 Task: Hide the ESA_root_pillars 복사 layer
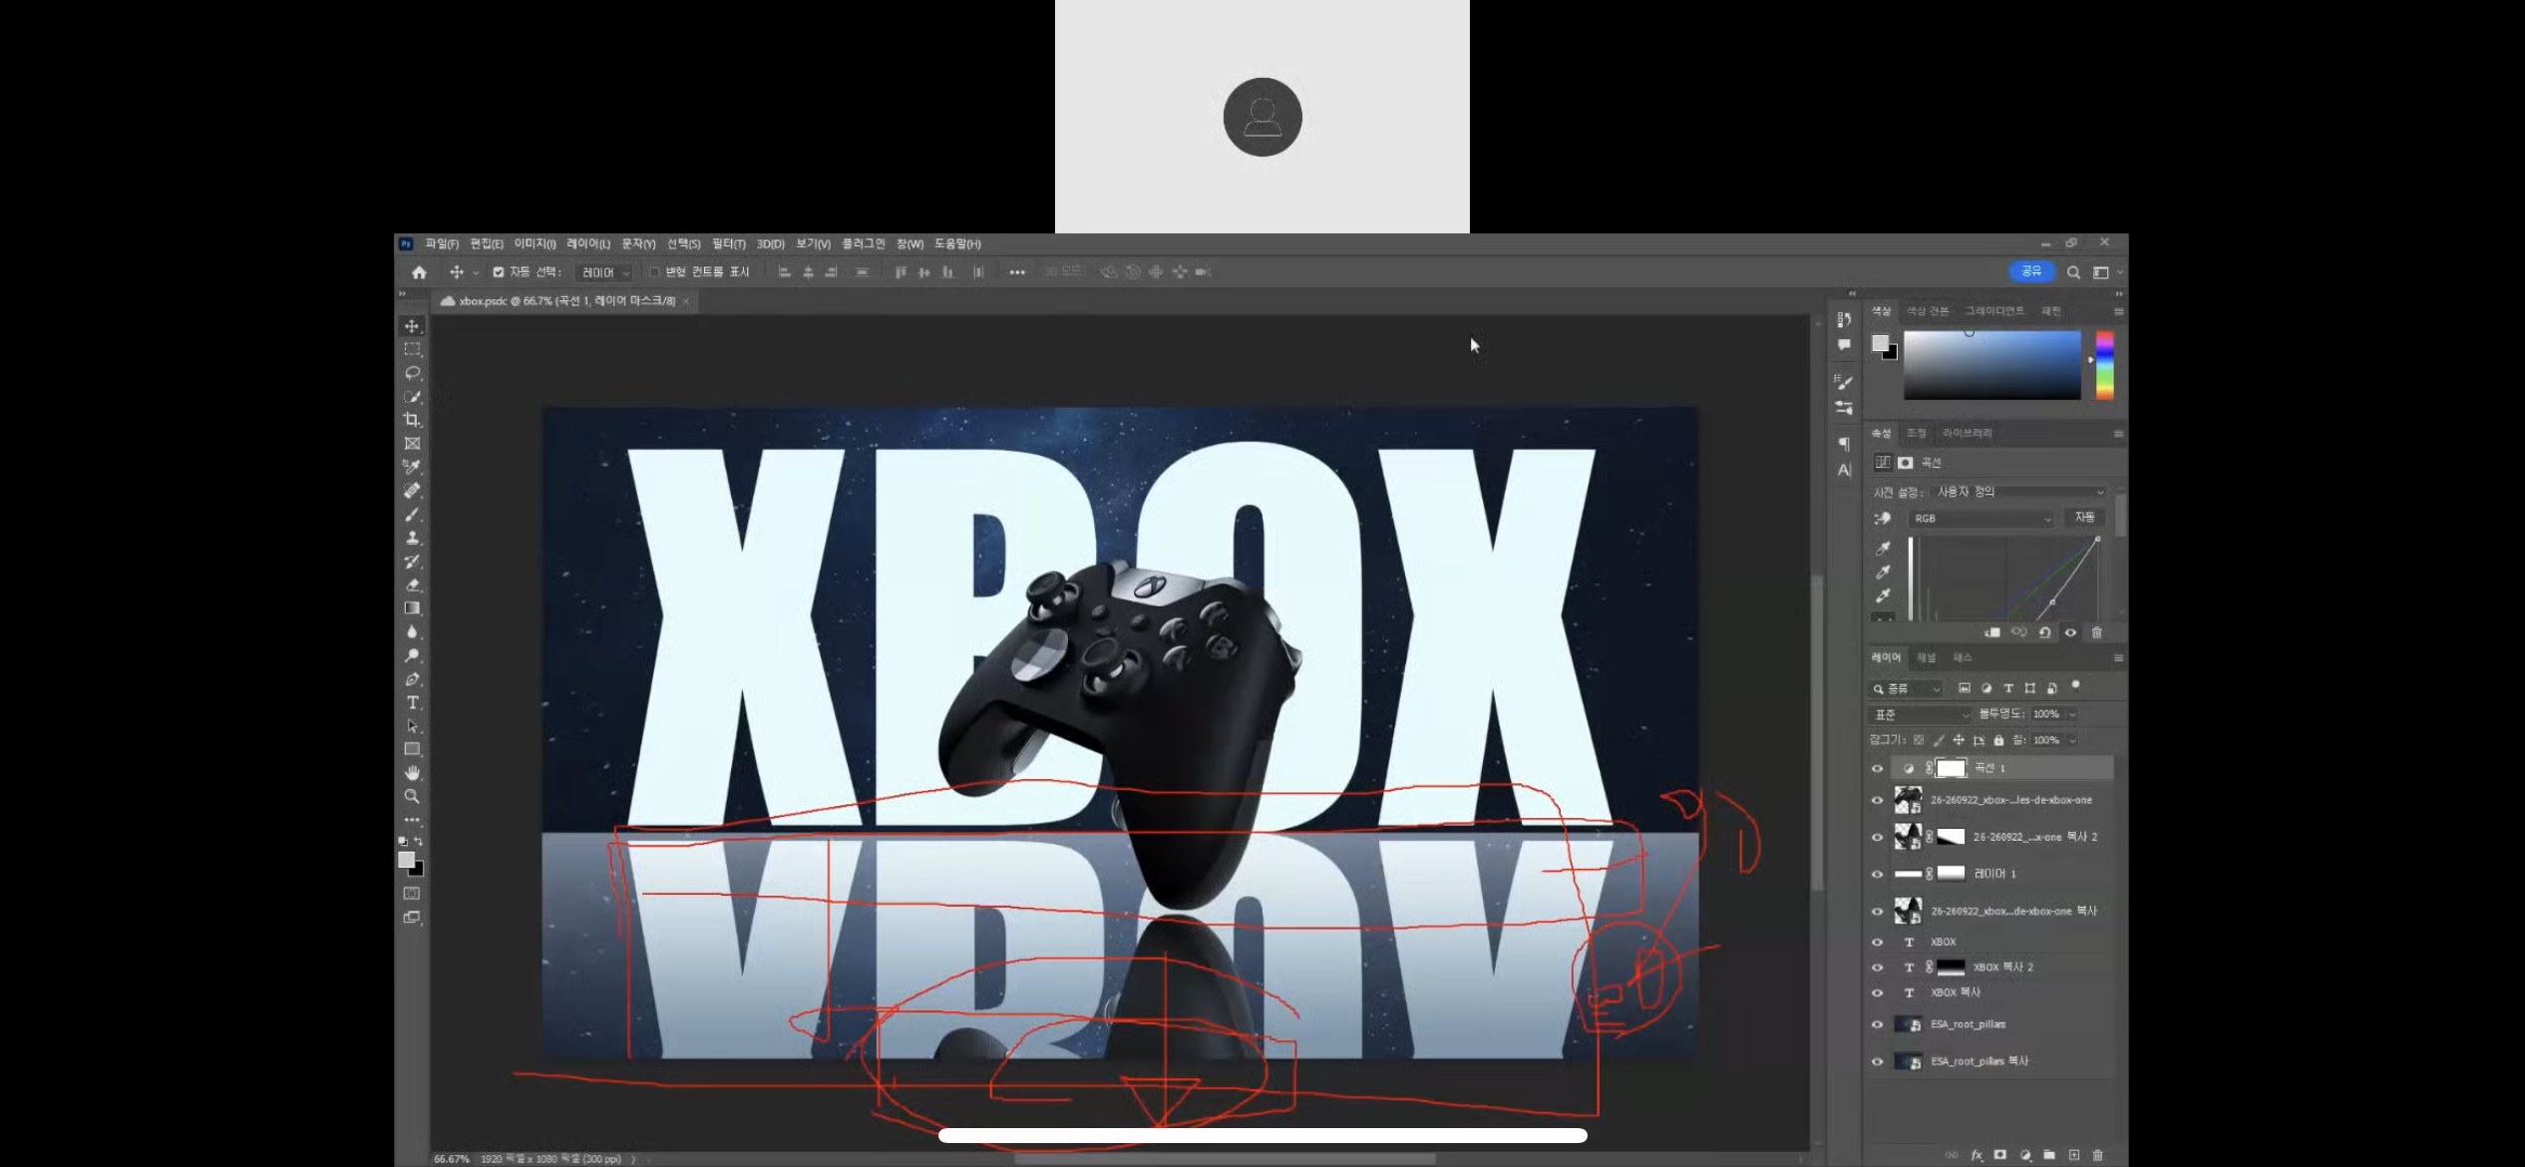[1877, 1062]
